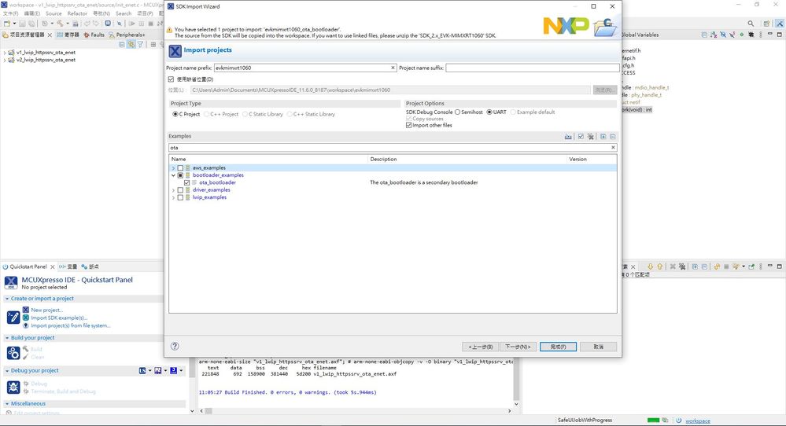Toggle the Import other files checkbox
786x426 pixels.
pyautogui.click(x=408, y=125)
